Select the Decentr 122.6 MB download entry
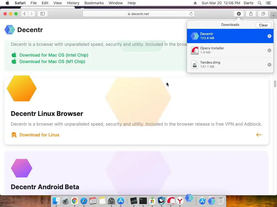The height and width of the screenshot is (207, 277). [230, 36]
